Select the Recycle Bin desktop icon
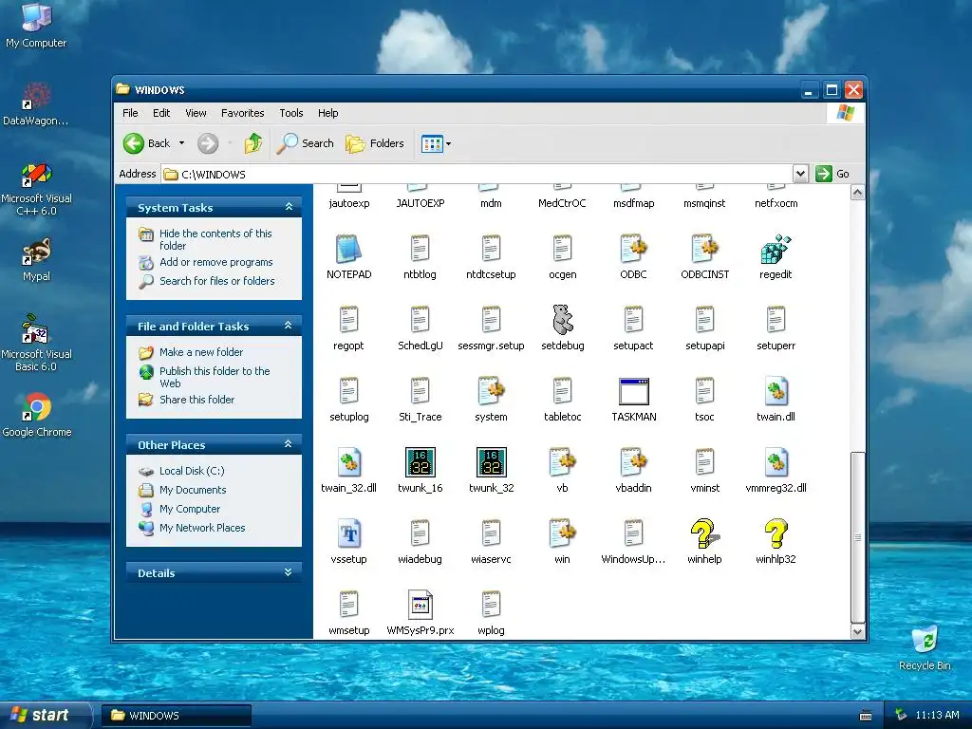The width and height of the screenshot is (972, 729). point(925,647)
